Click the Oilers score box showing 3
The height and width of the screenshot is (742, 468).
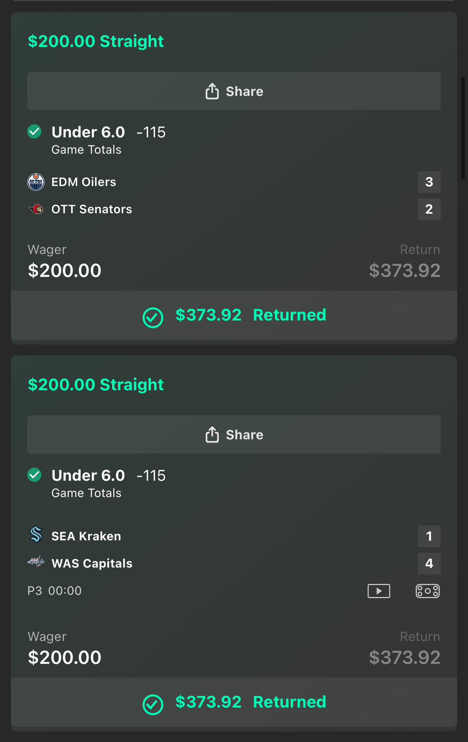(429, 182)
